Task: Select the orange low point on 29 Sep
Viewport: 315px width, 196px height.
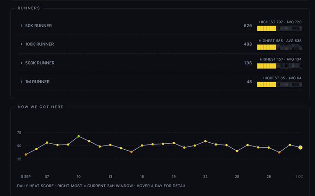Action: pyautogui.click(x=279, y=152)
